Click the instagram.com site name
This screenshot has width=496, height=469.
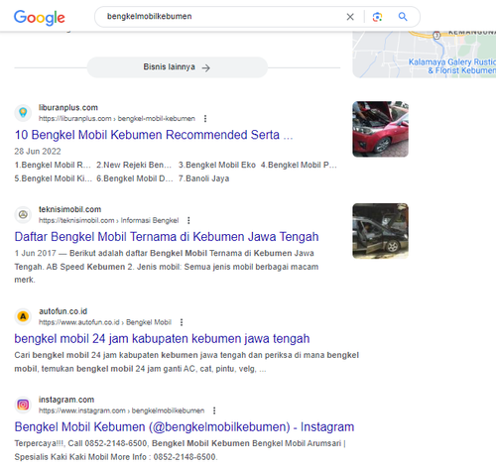pyautogui.click(x=66, y=400)
